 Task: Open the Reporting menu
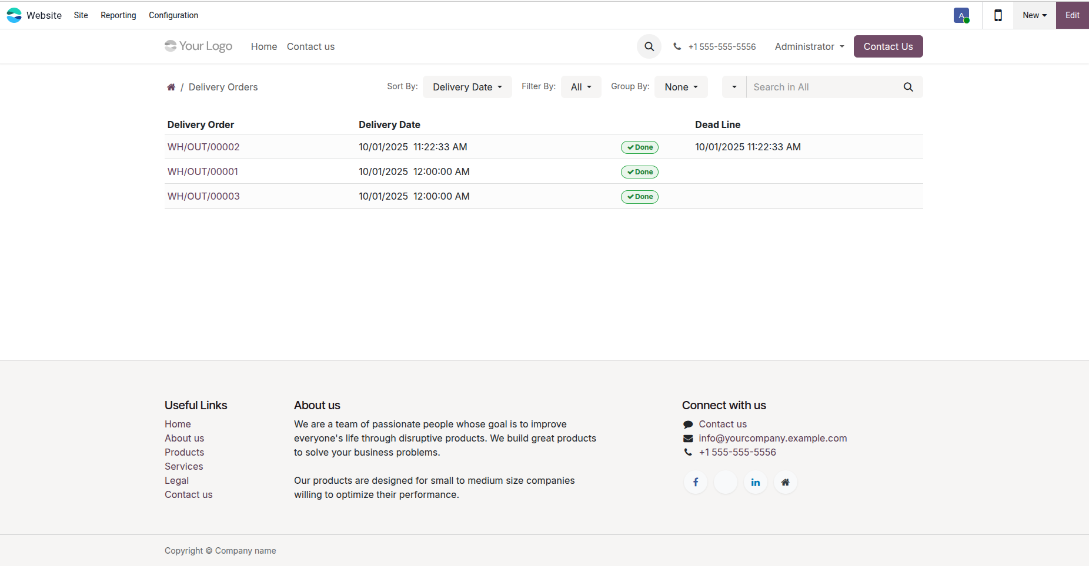(x=118, y=15)
